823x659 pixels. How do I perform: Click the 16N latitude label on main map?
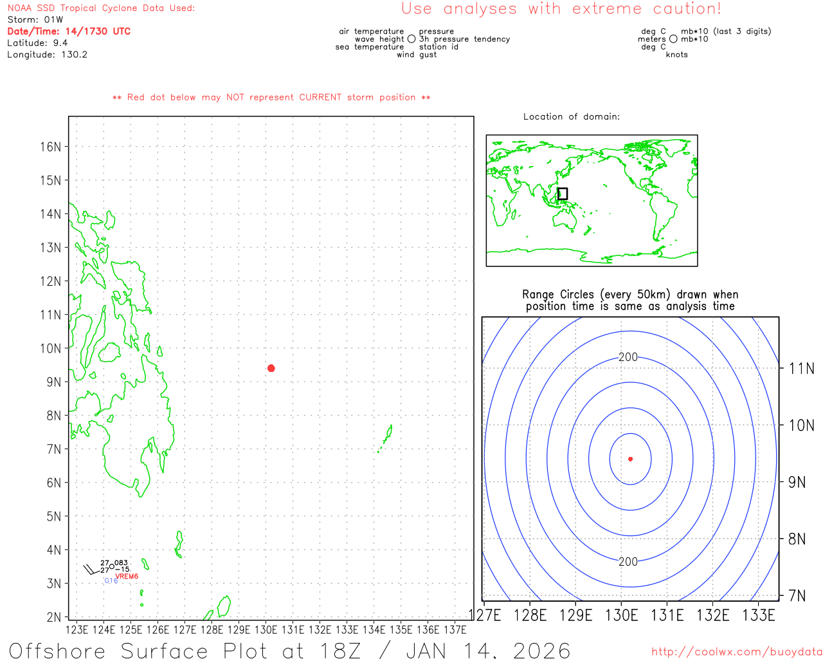(x=51, y=147)
